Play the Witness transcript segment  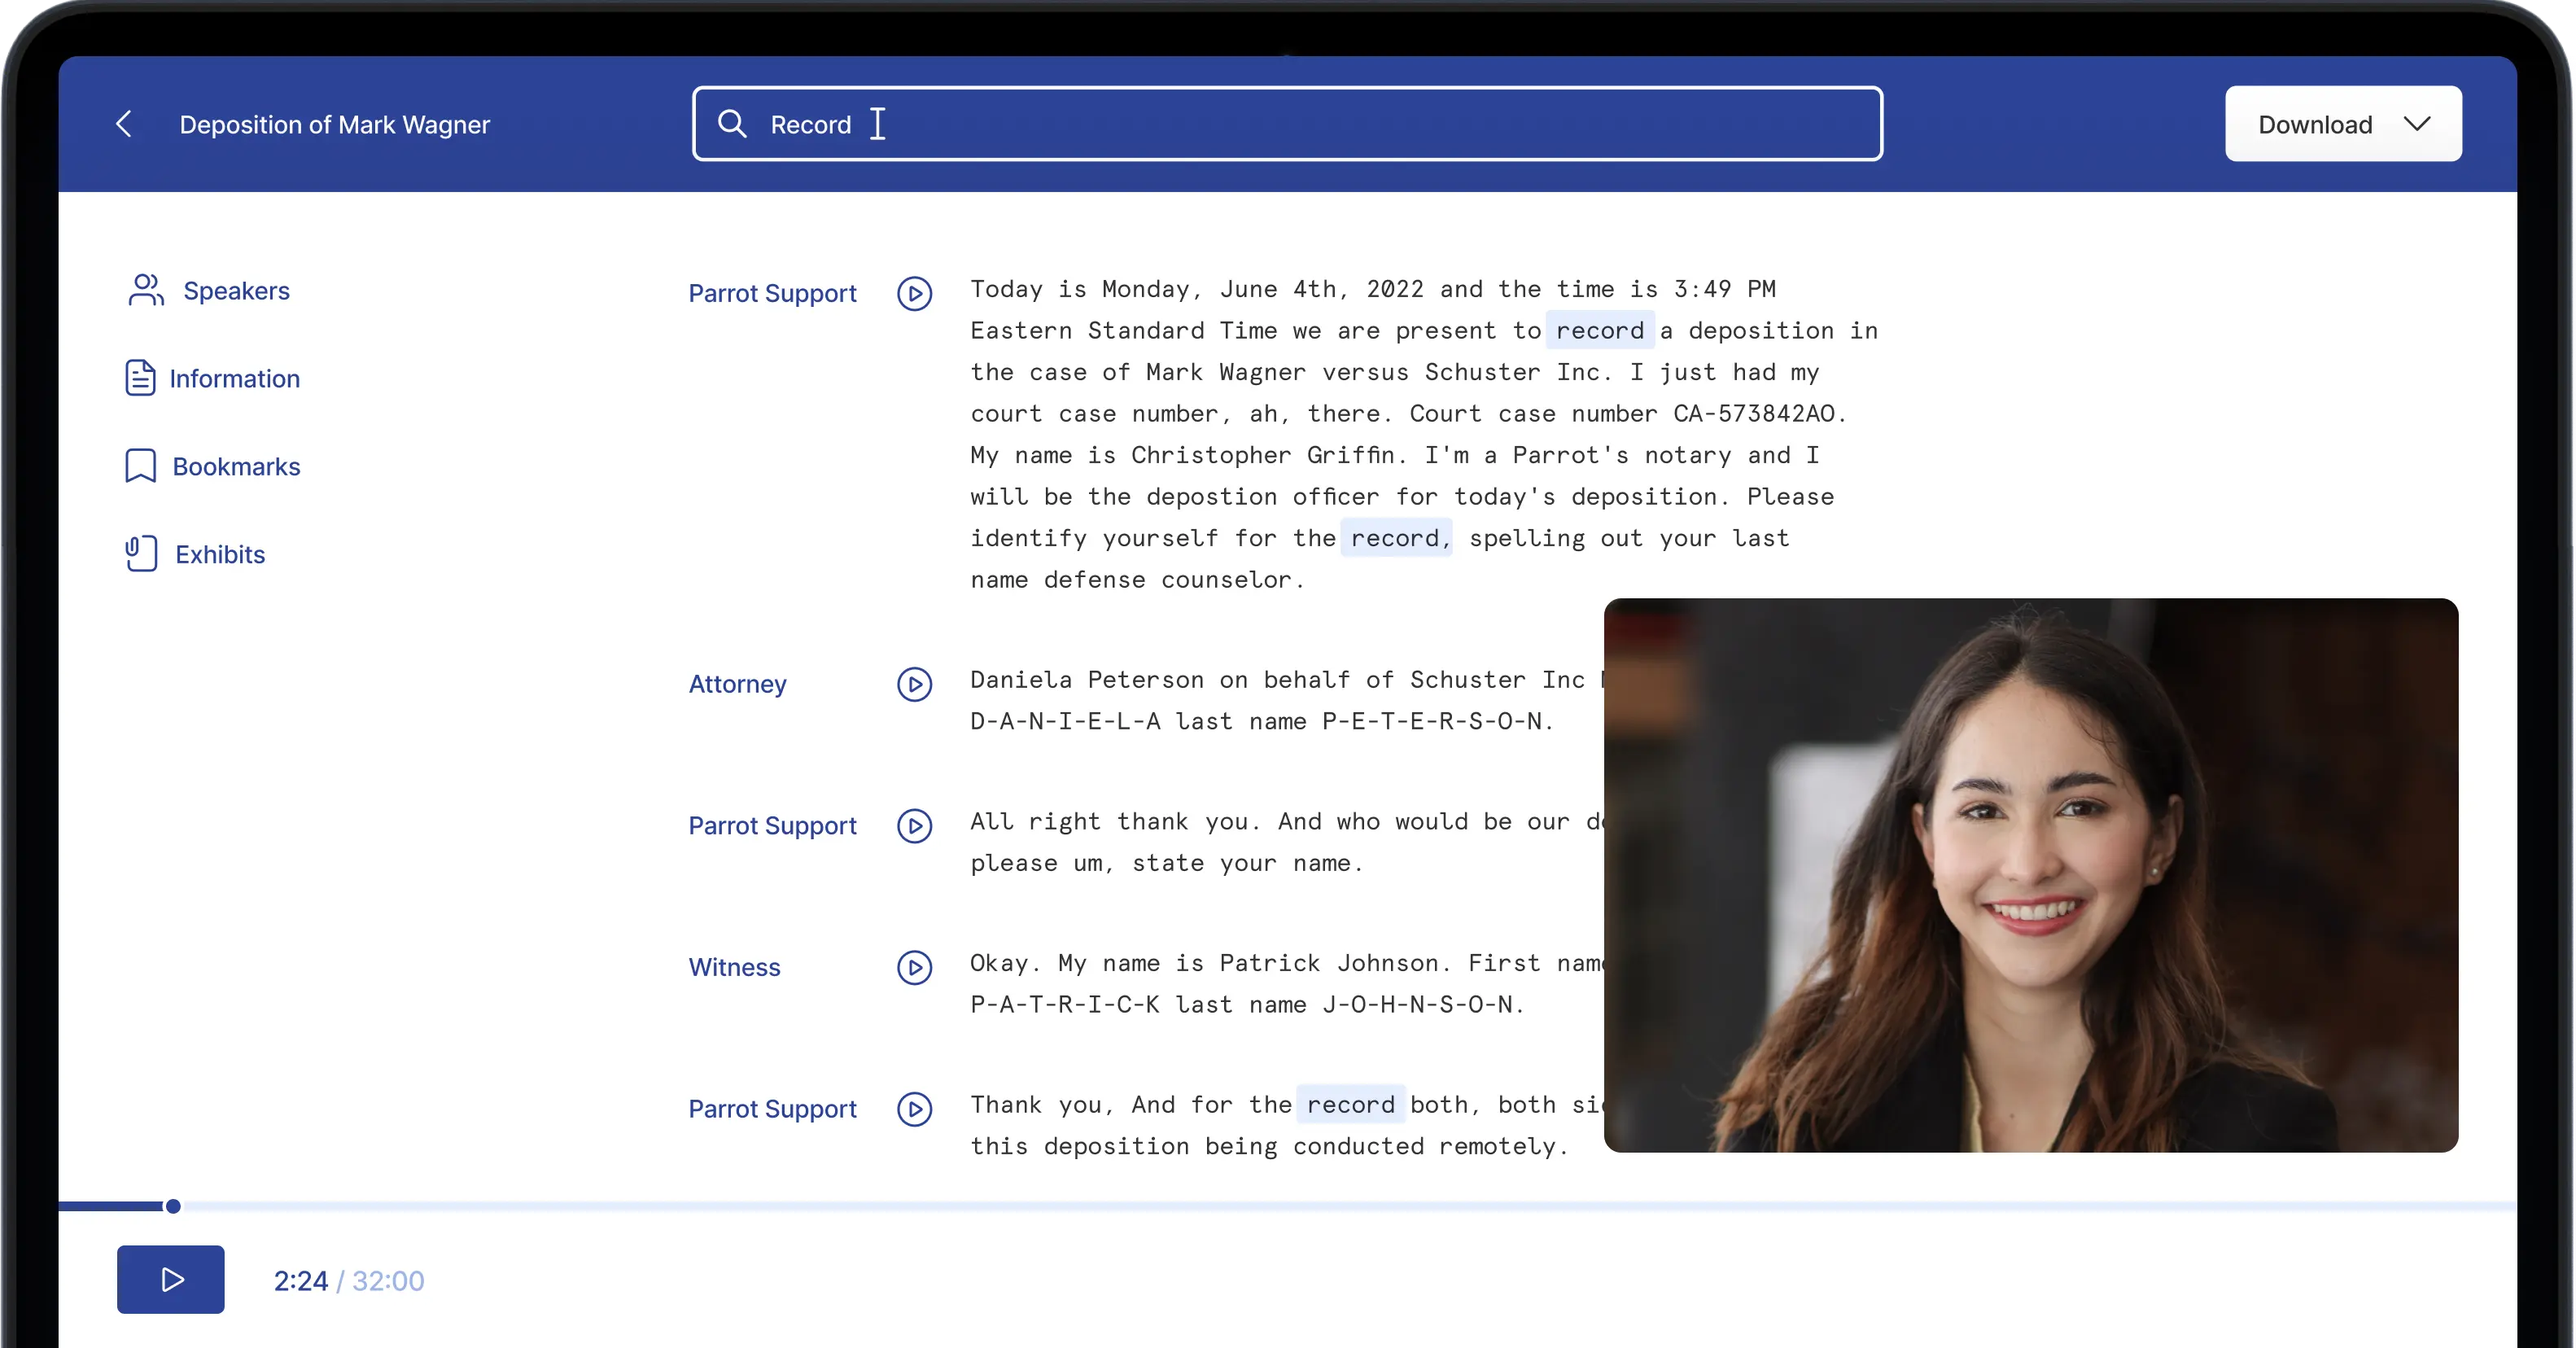click(x=914, y=967)
